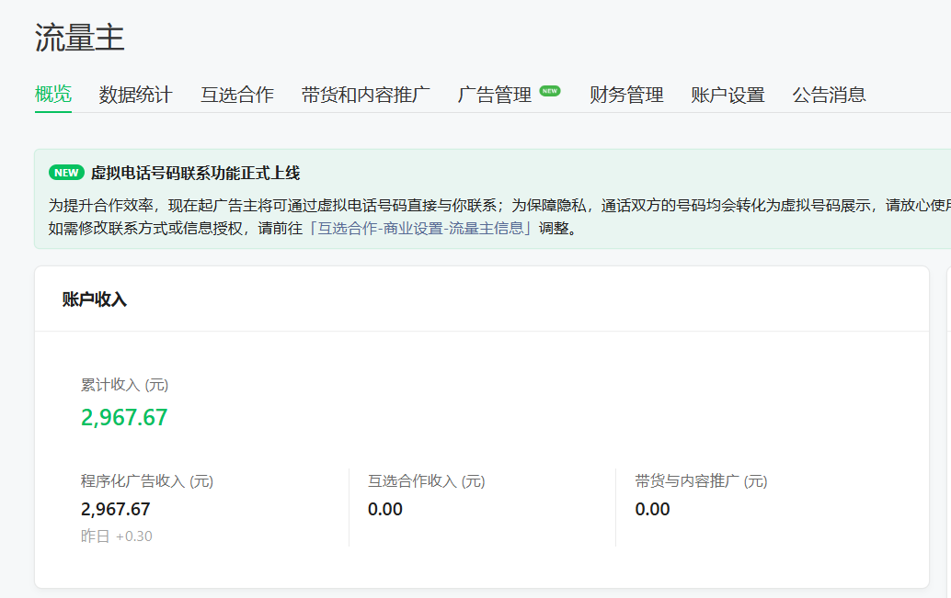Open the 互选合作 tab
Viewport: 951px width, 598px height.
point(237,95)
